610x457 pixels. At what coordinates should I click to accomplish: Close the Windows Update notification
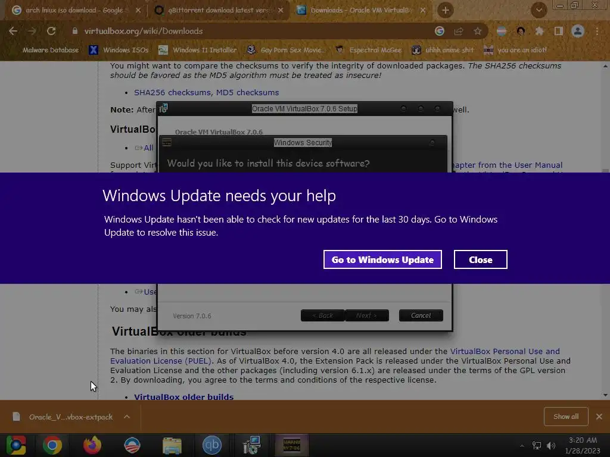481,259
